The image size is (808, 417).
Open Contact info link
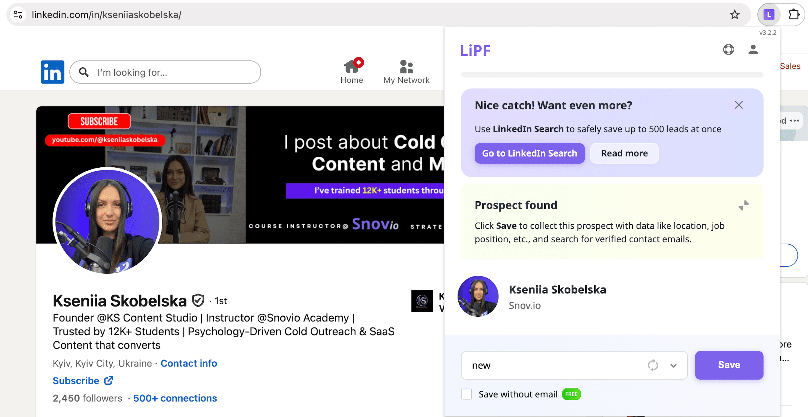click(189, 363)
